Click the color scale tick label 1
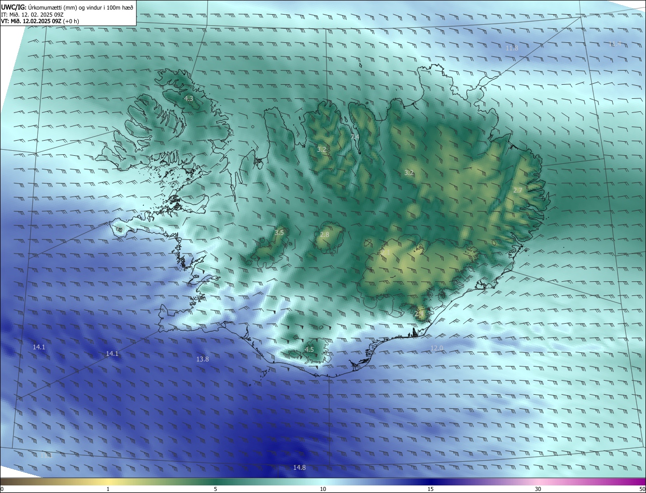This screenshot has width=646, height=493. click(x=108, y=489)
